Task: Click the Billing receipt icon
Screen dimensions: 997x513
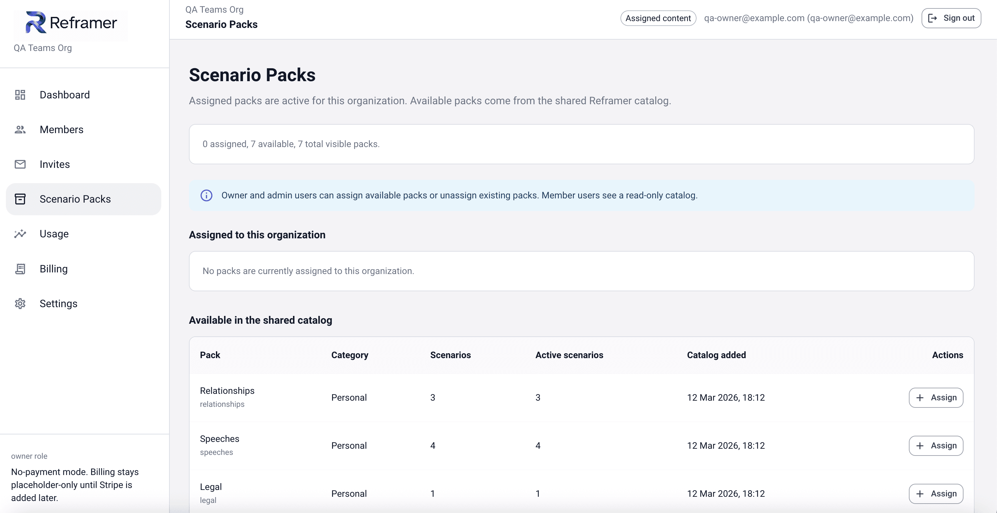Action: (20, 269)
